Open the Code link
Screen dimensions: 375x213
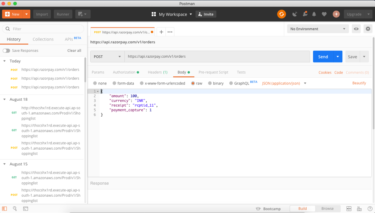coord(338,72)
